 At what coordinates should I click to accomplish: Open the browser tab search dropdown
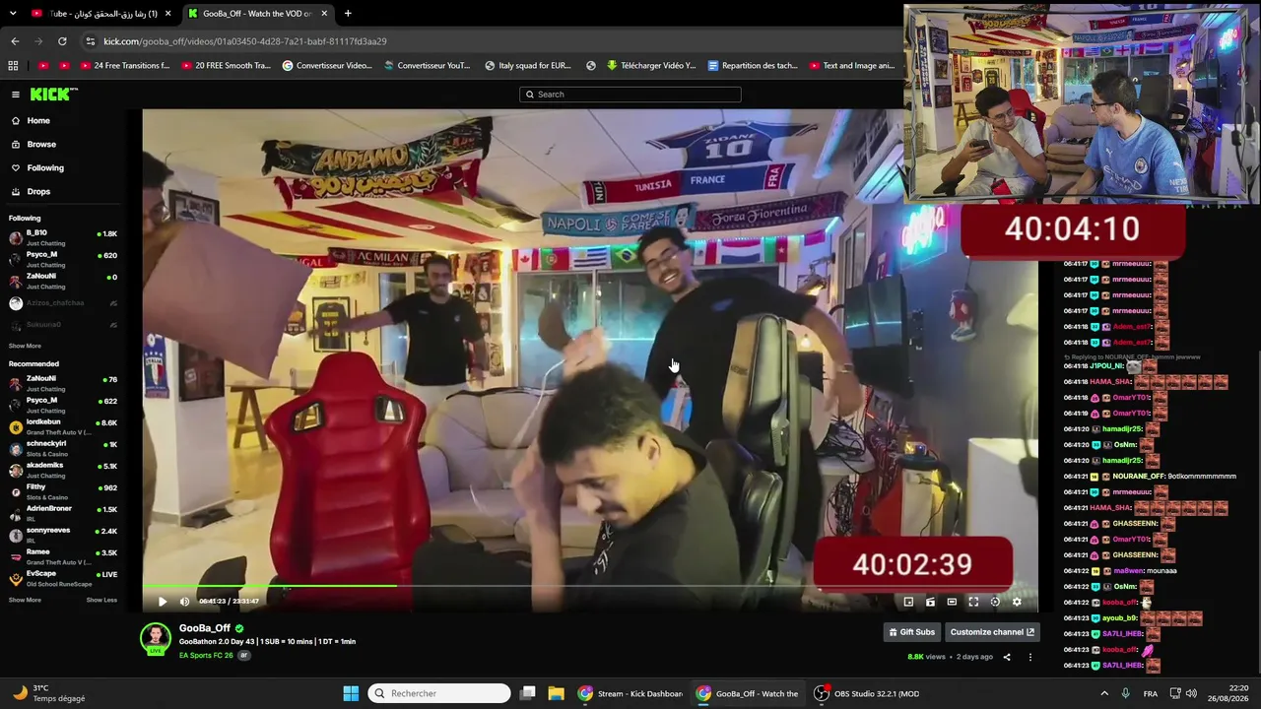click(11, 14)
